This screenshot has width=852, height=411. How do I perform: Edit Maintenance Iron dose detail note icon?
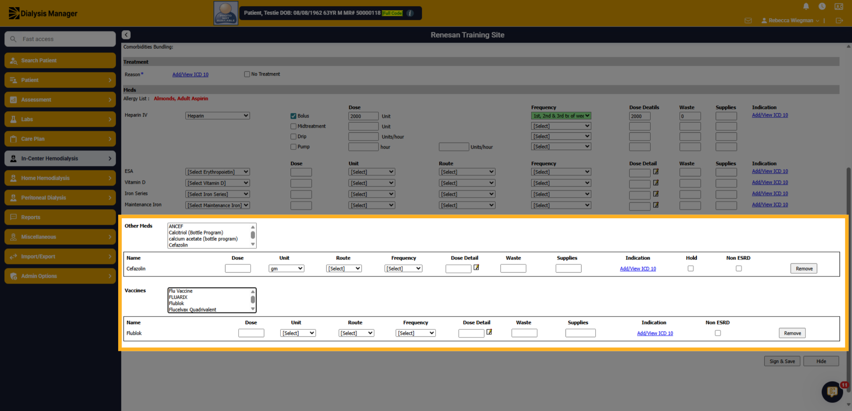656,205
